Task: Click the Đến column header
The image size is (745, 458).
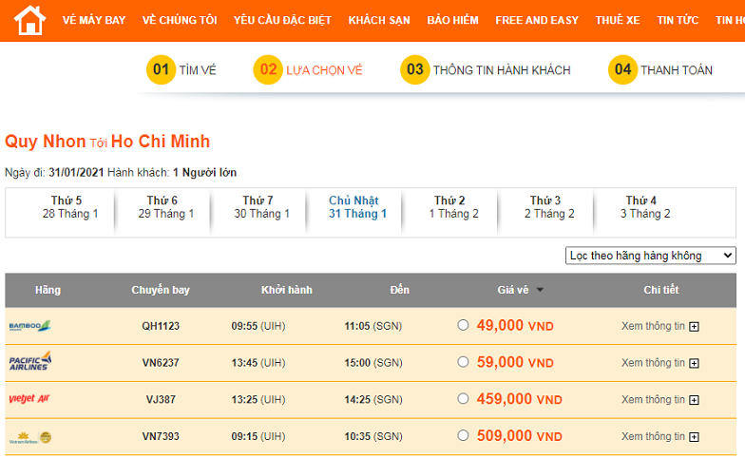Action: click(399, 290)
